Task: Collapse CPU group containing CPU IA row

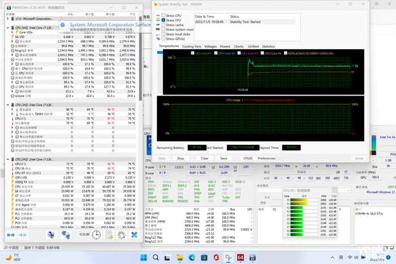Action: (x=7, y=159)
